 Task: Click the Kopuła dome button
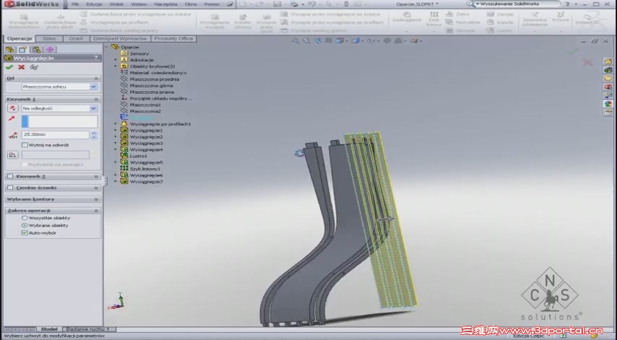click(x=500, y=23)
